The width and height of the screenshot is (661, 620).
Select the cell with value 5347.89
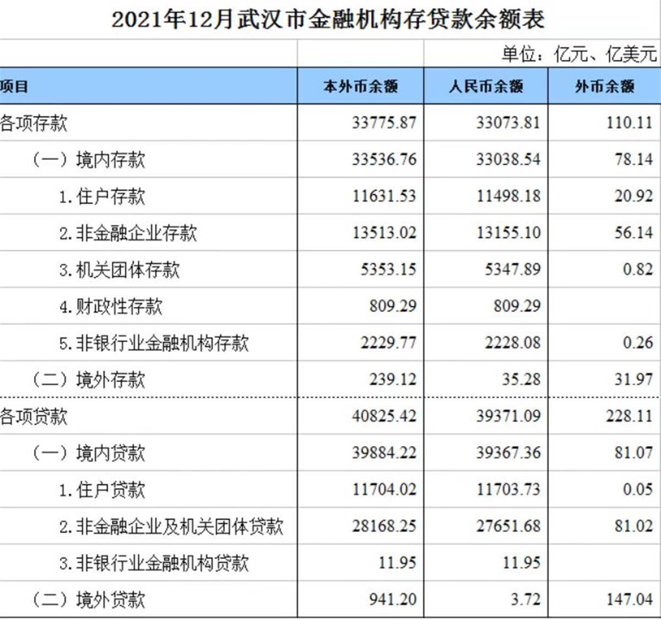(512, 270)
